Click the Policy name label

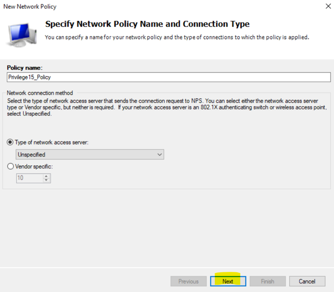(x=25, y=68)
